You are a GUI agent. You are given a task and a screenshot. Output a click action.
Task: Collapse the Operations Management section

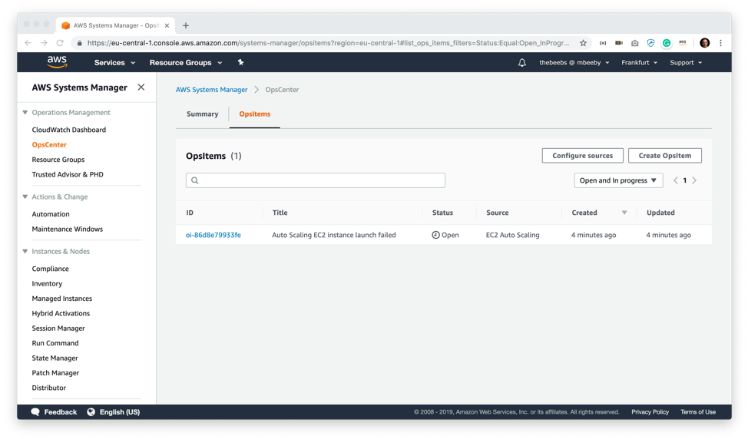point(25,113)
